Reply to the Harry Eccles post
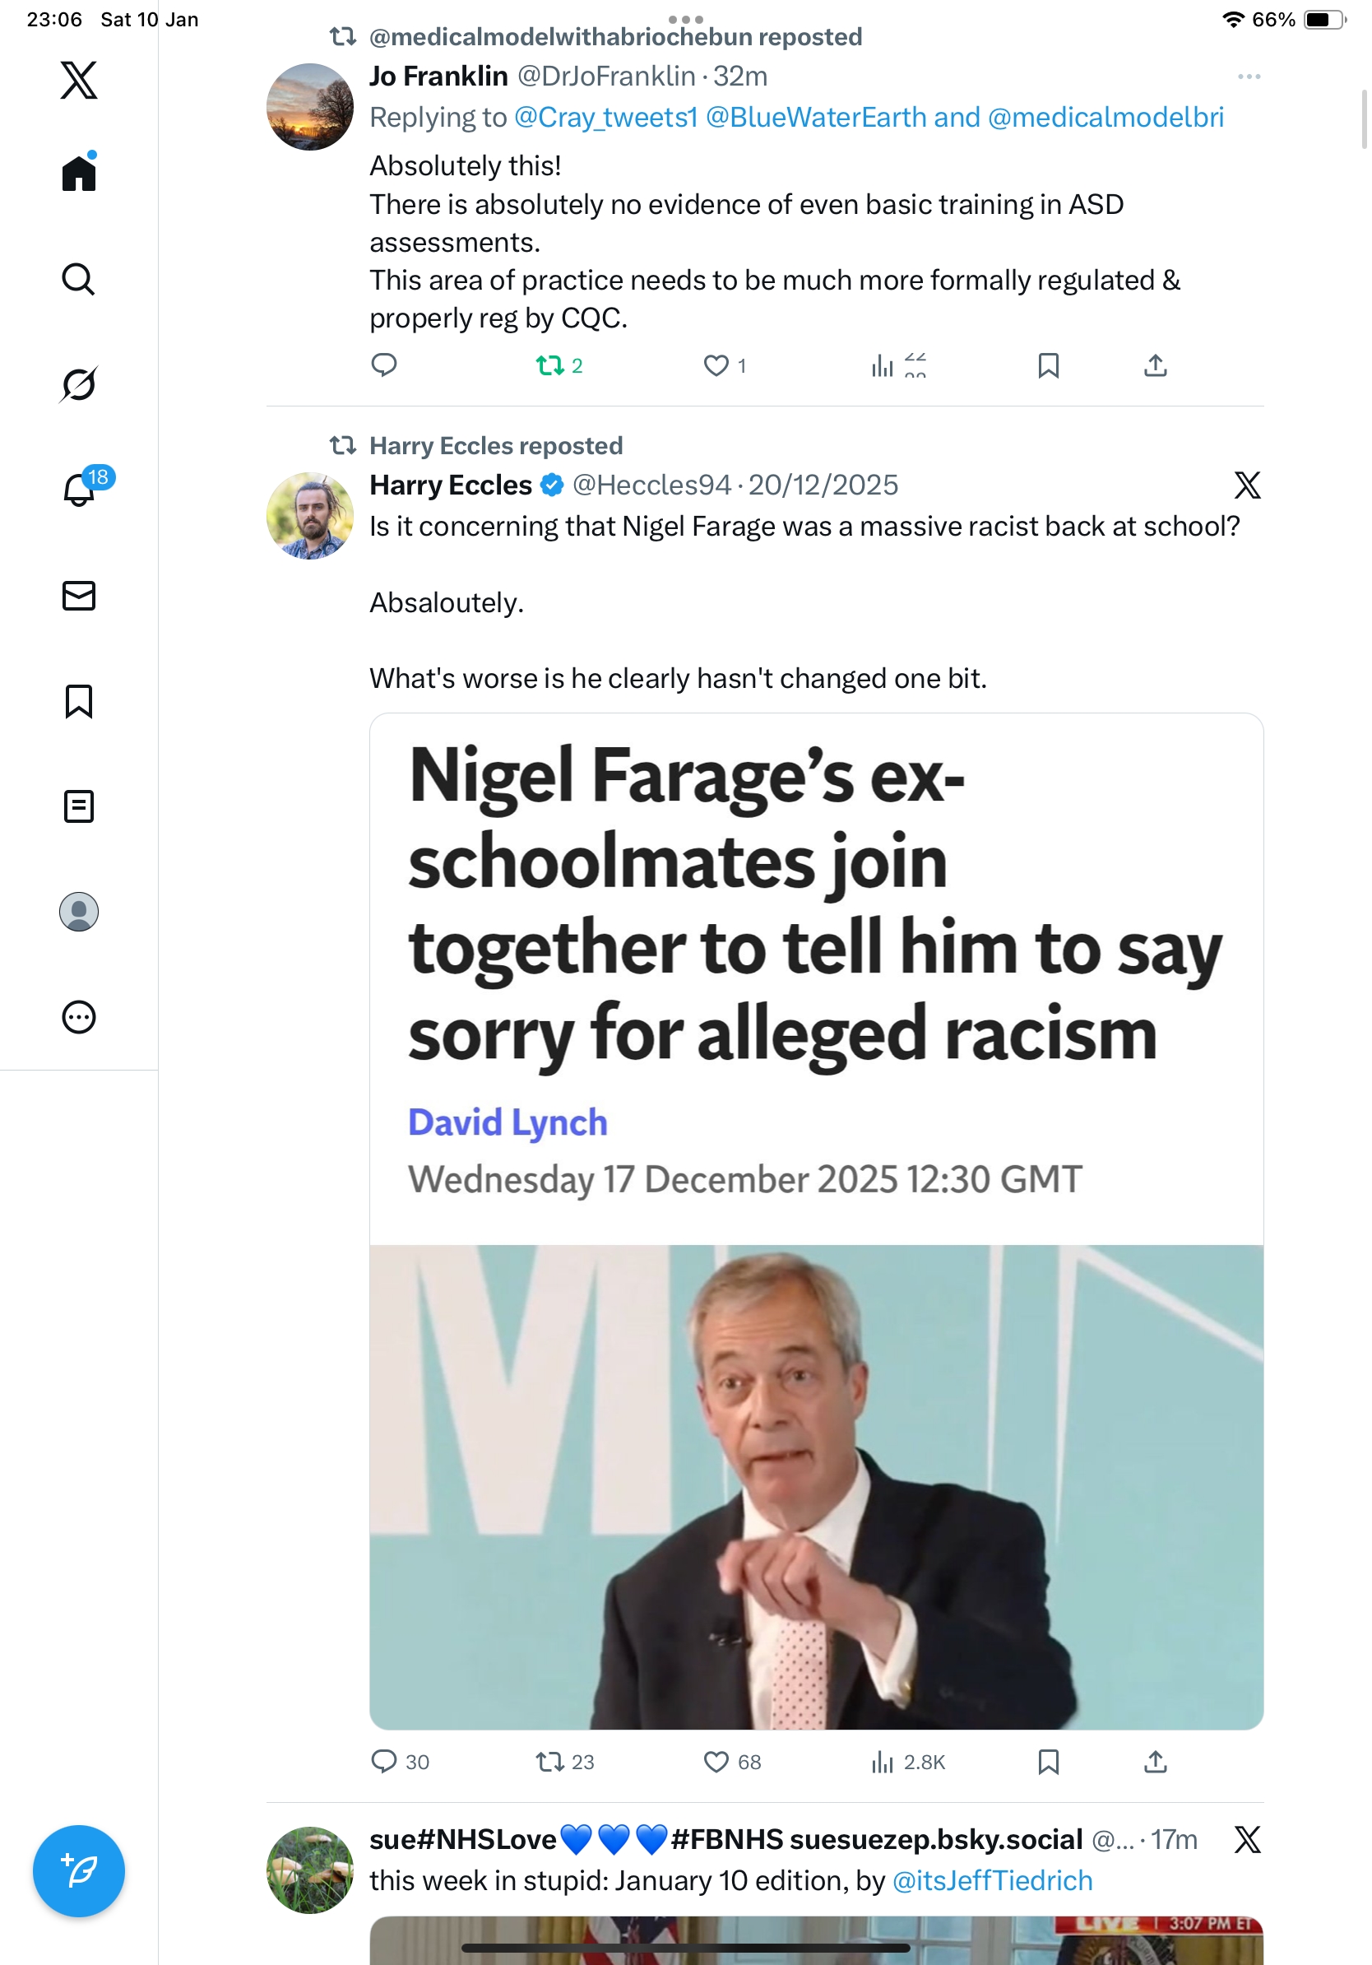The height and width of the screenshot is (1965, 1372). 384,1763
